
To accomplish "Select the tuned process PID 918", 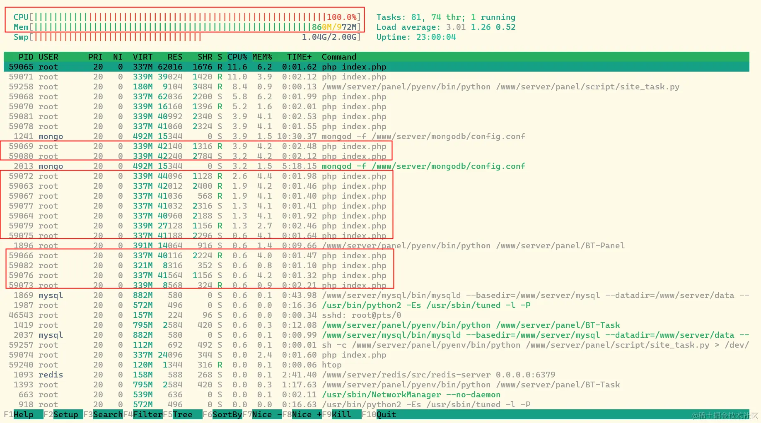I will pos(377,404).
